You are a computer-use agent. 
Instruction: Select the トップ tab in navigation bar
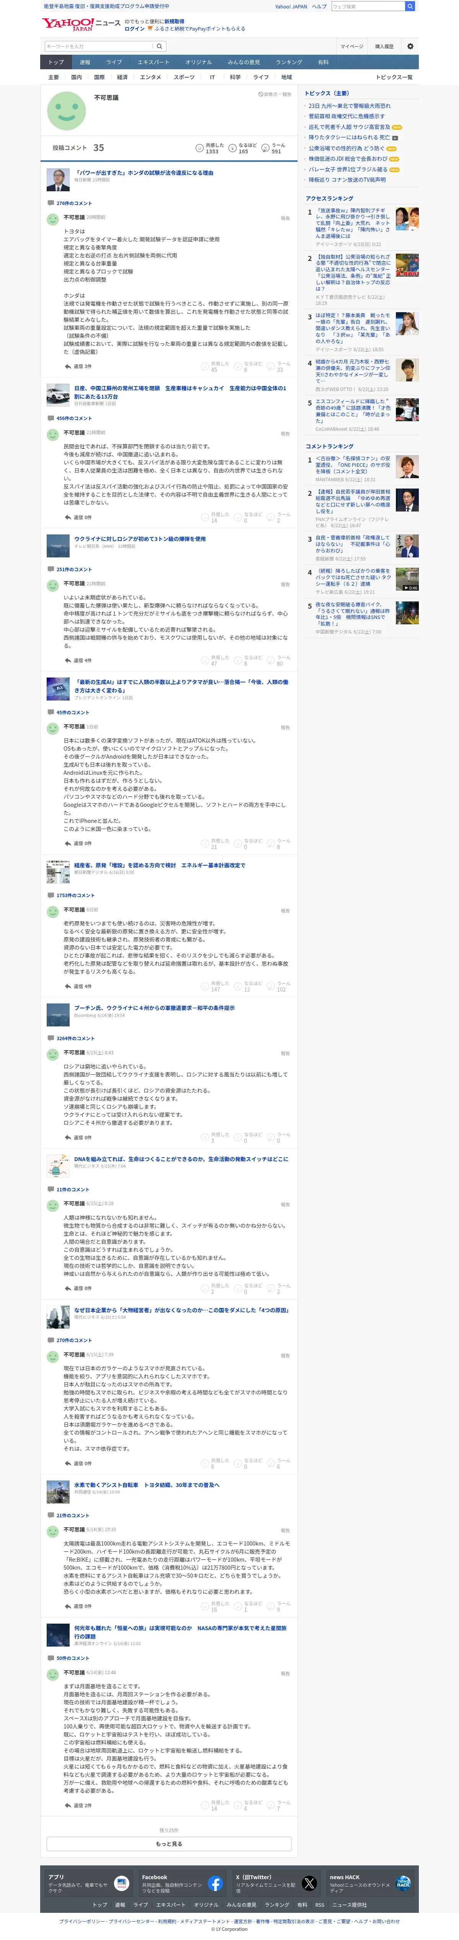[57, 62]
